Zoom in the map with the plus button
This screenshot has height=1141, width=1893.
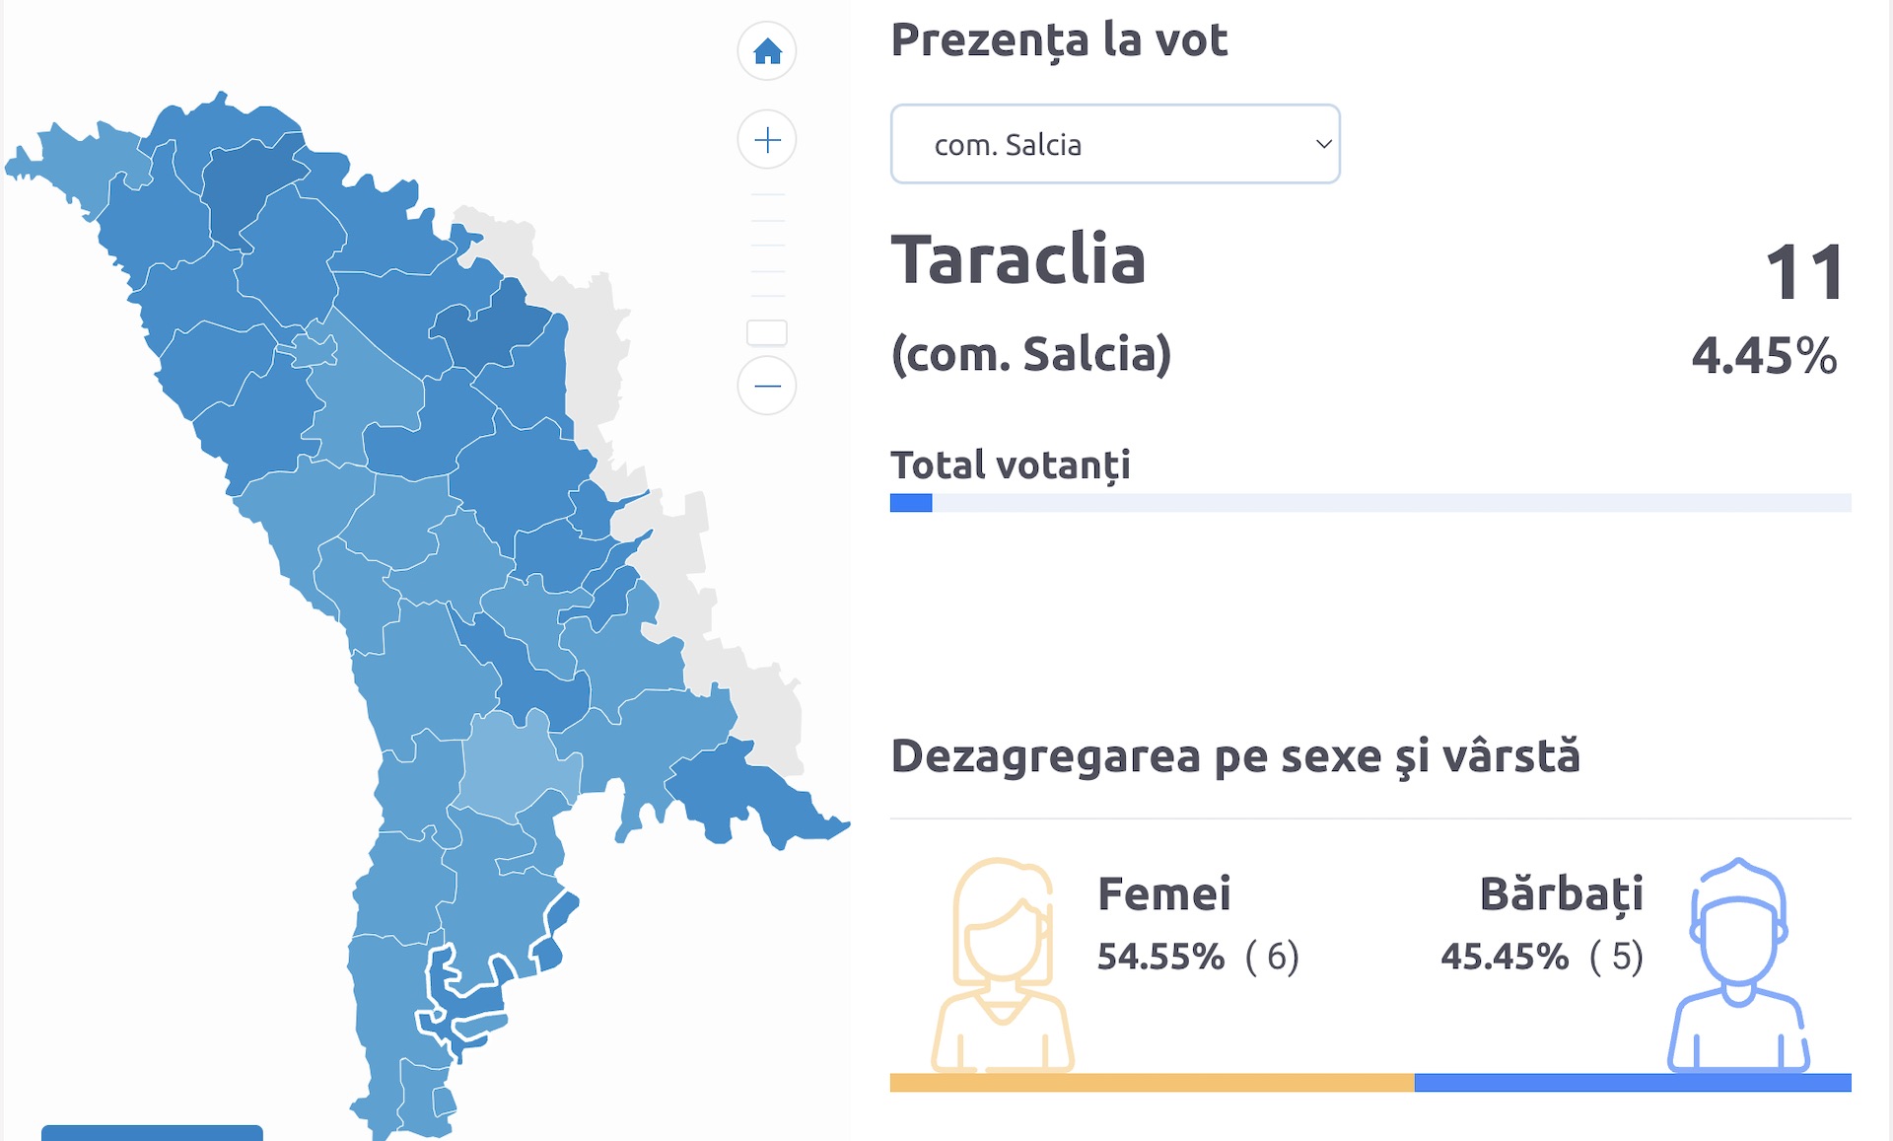coord(767,140)
